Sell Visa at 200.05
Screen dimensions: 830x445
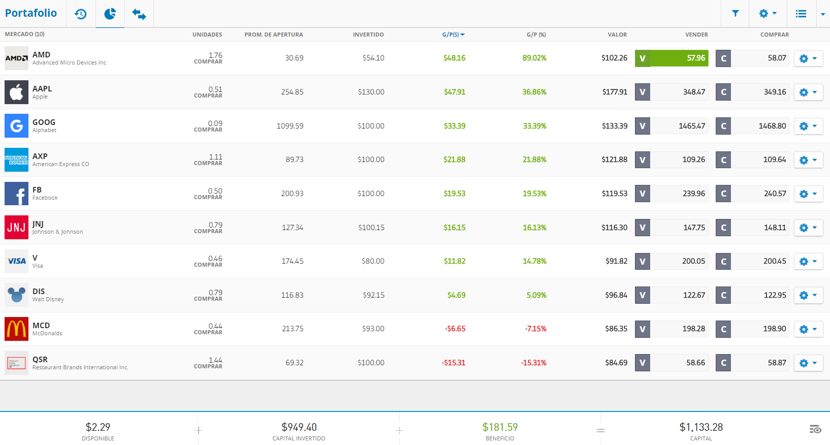tap(672, 261)
